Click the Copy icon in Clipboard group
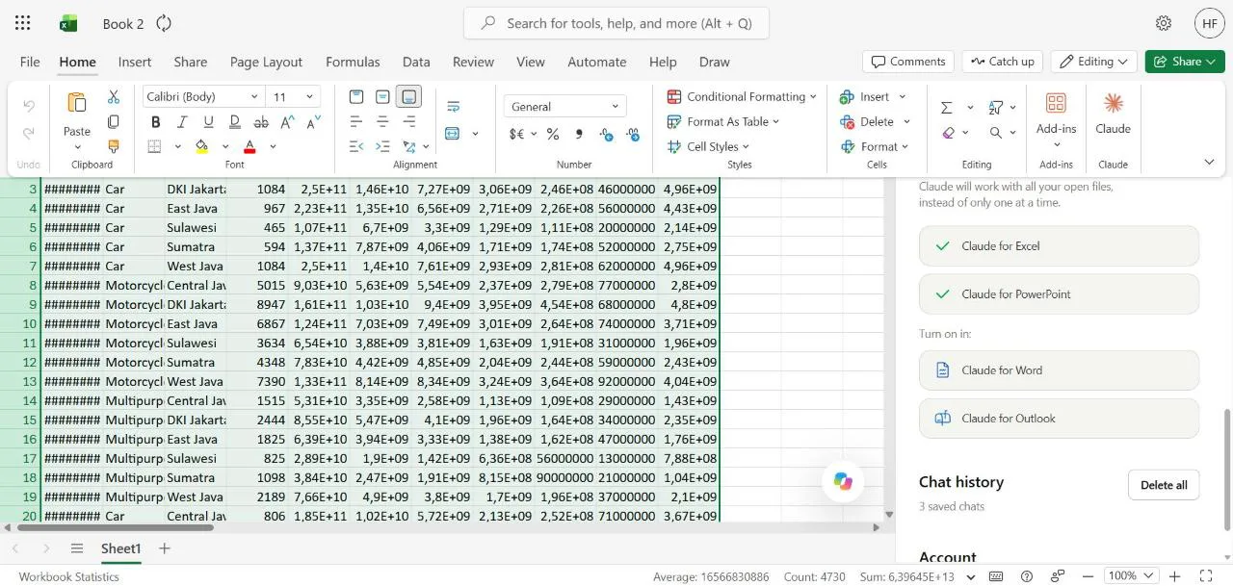Screen dimensions: 1233x586 coord(114,122)
